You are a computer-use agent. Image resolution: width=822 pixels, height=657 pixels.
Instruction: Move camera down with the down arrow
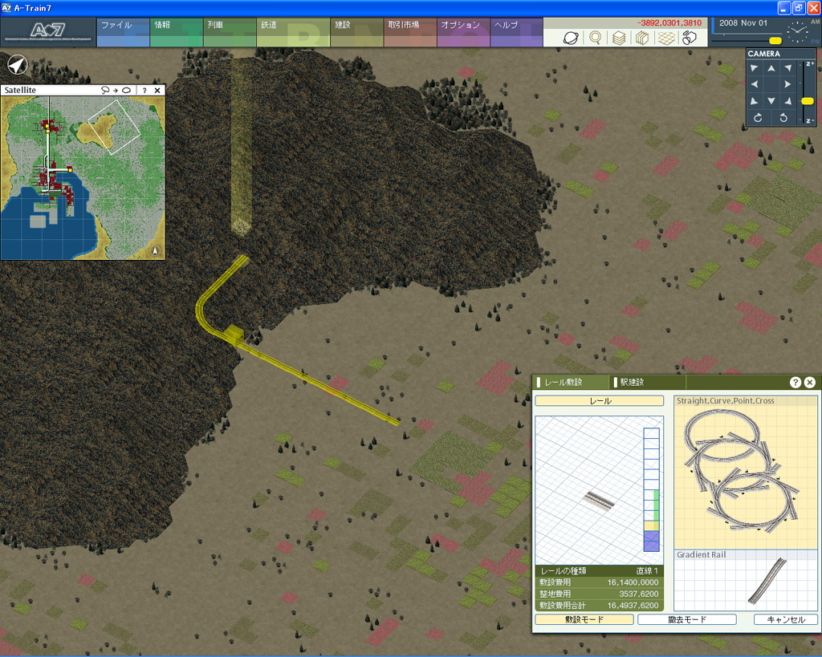coord(771,100)
